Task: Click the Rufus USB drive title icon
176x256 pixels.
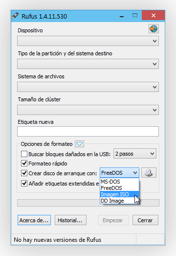Action: 16,16
